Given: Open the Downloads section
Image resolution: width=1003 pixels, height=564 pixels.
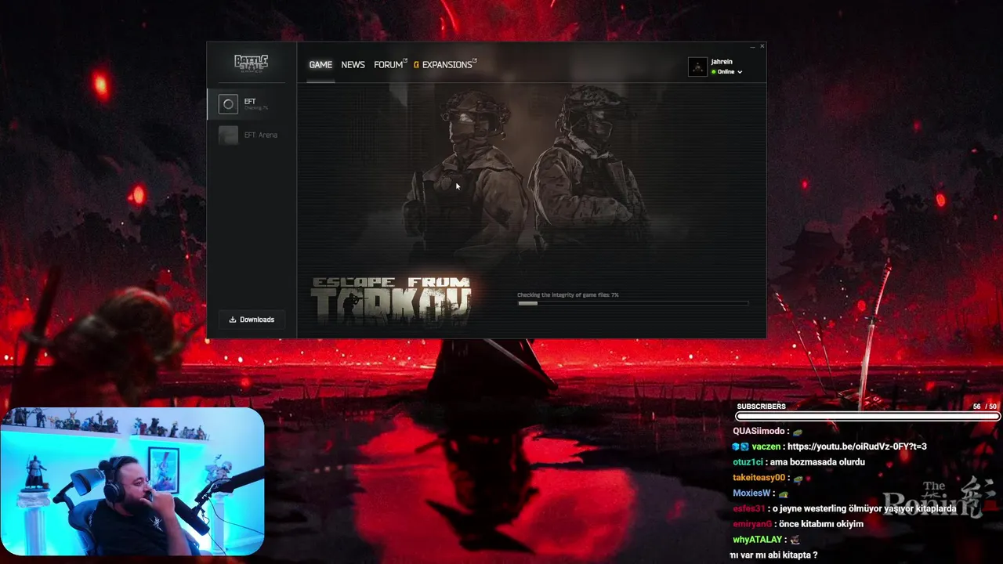Looking at the screenshot, I should (252, 320).
